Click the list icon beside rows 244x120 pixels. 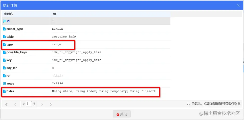tap(5, 84)
